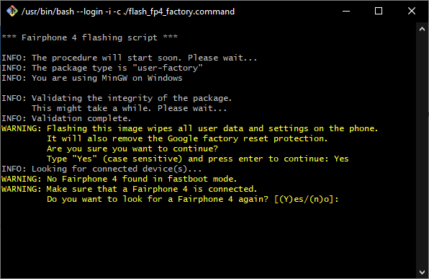Click the "user-factory" package type text
Image resolution: width=429 pixels, height=279 pixels.
(x=168, y=68)
